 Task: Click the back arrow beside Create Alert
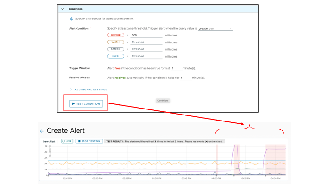(42, 131)
